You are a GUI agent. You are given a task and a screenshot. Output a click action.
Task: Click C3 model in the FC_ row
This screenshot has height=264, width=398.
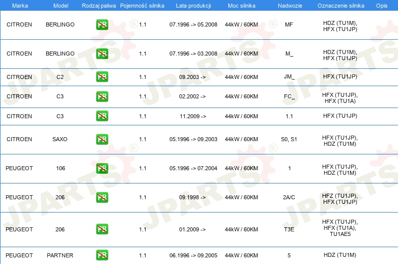coord(60,96)
